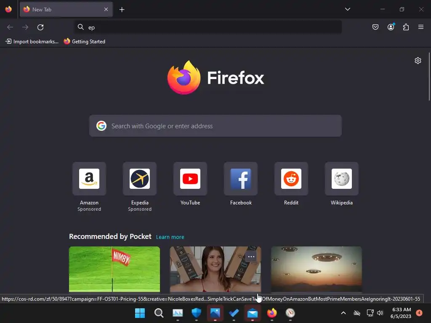The image size is (431, 323).
Task: Open the compass clock taskbar icon
Action: click(x=290, y=313)
